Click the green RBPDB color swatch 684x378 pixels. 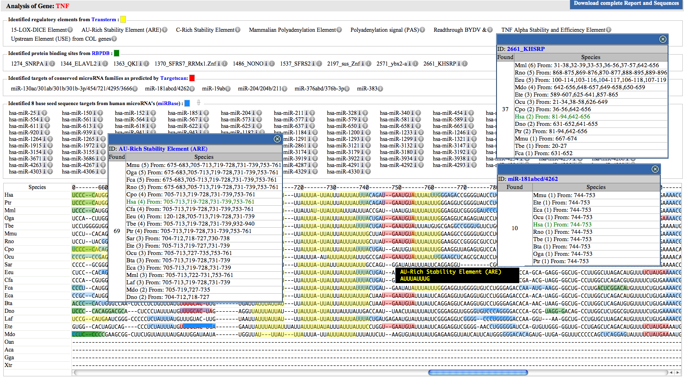pyautogui.click(x=117, y=53)
